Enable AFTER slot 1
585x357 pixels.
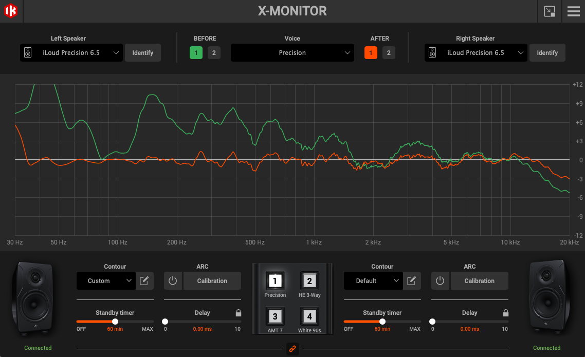click(371, 52)
